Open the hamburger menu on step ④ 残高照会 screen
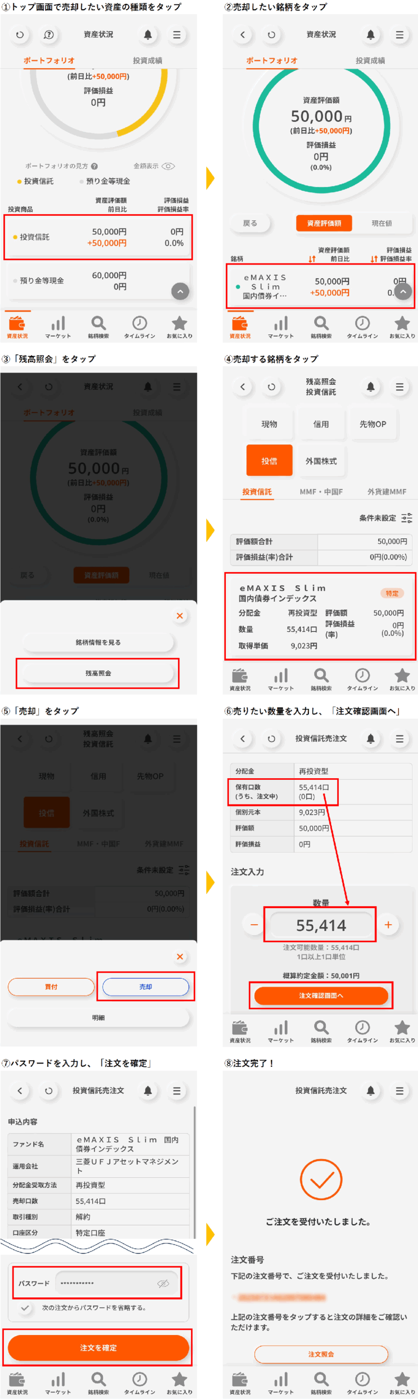 point(399,387)
